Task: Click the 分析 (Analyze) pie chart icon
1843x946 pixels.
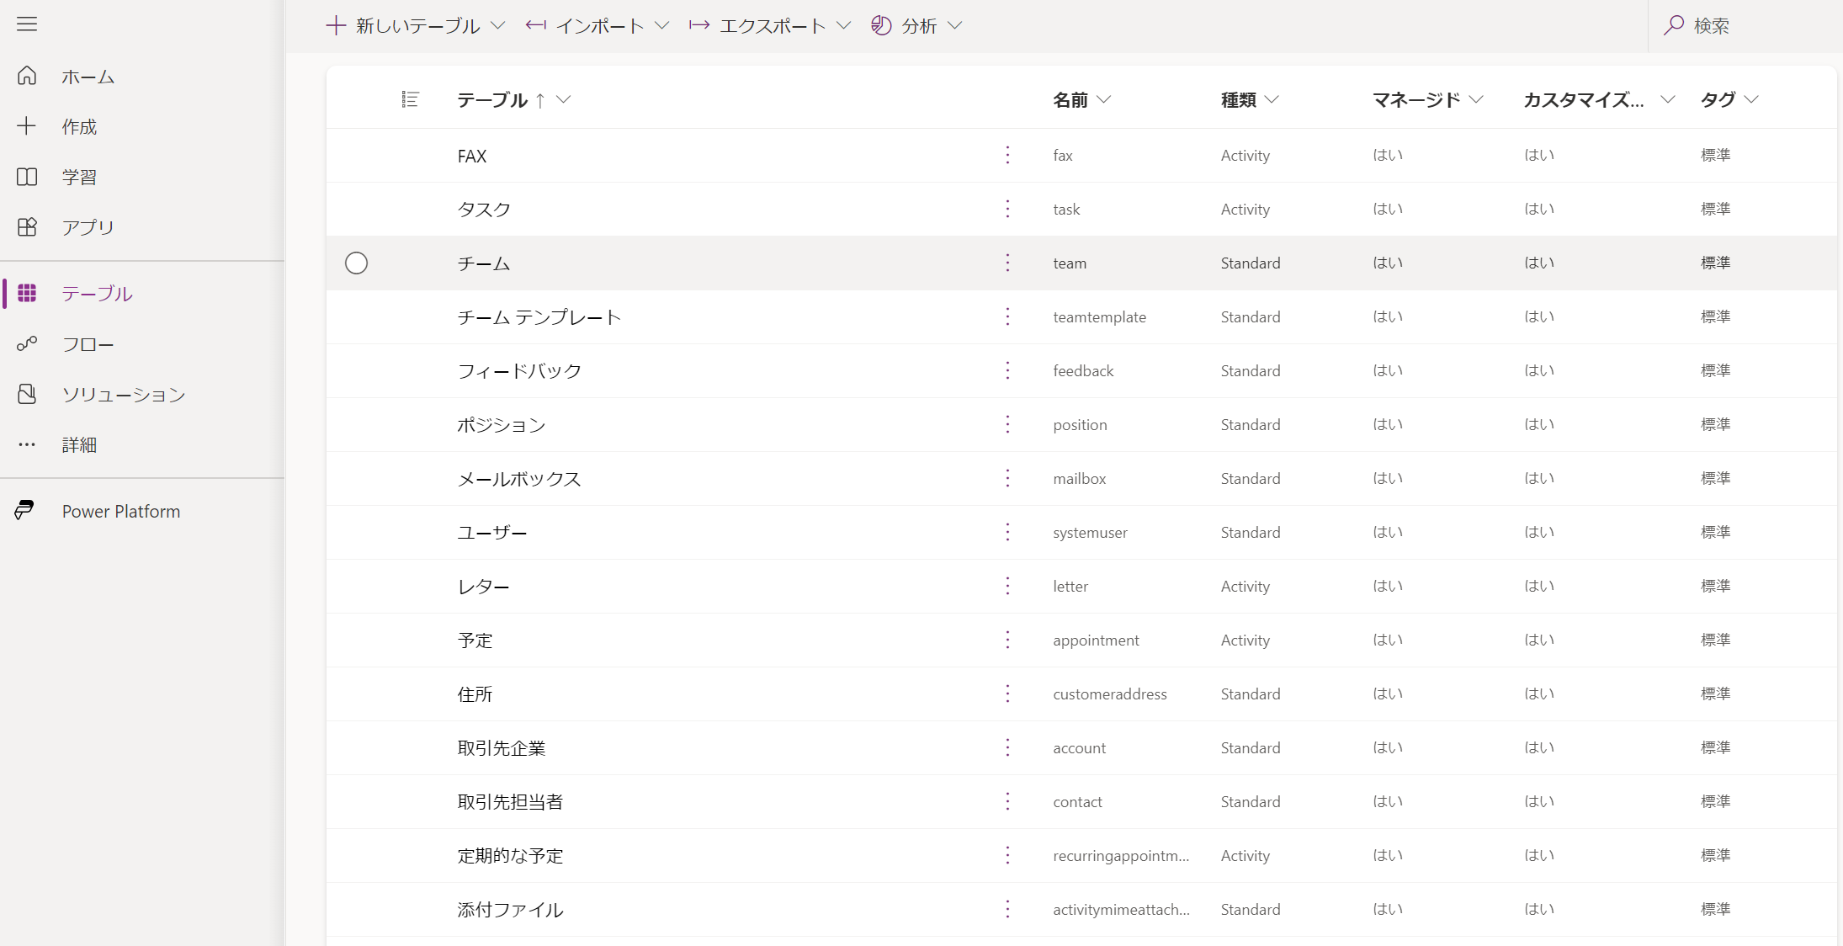Action: click(x=881, y=25)
